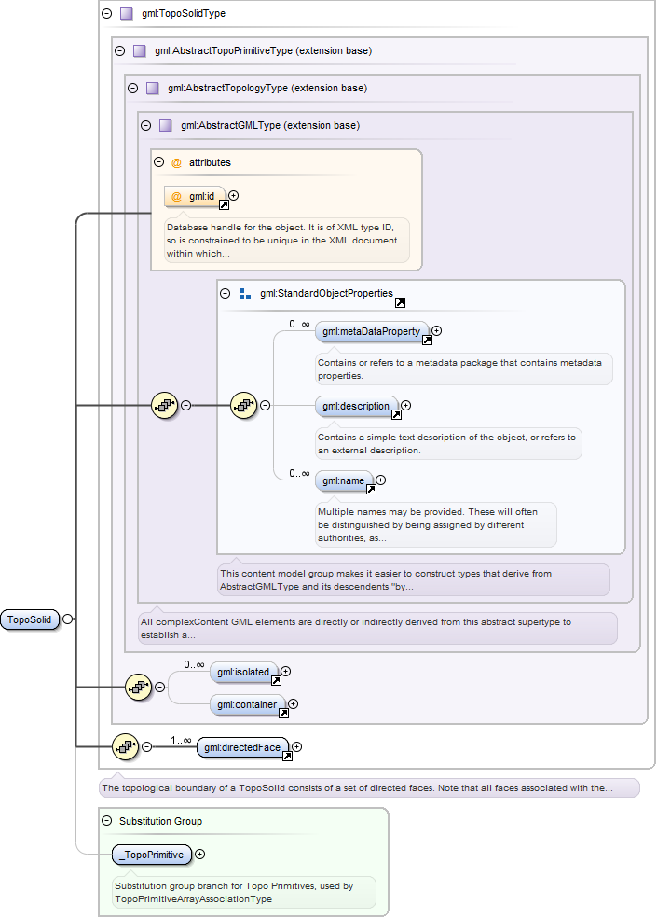The image size is (657, 918).
Task: Click sequence compositor before gml:directedFace
Action: (126, 747)
